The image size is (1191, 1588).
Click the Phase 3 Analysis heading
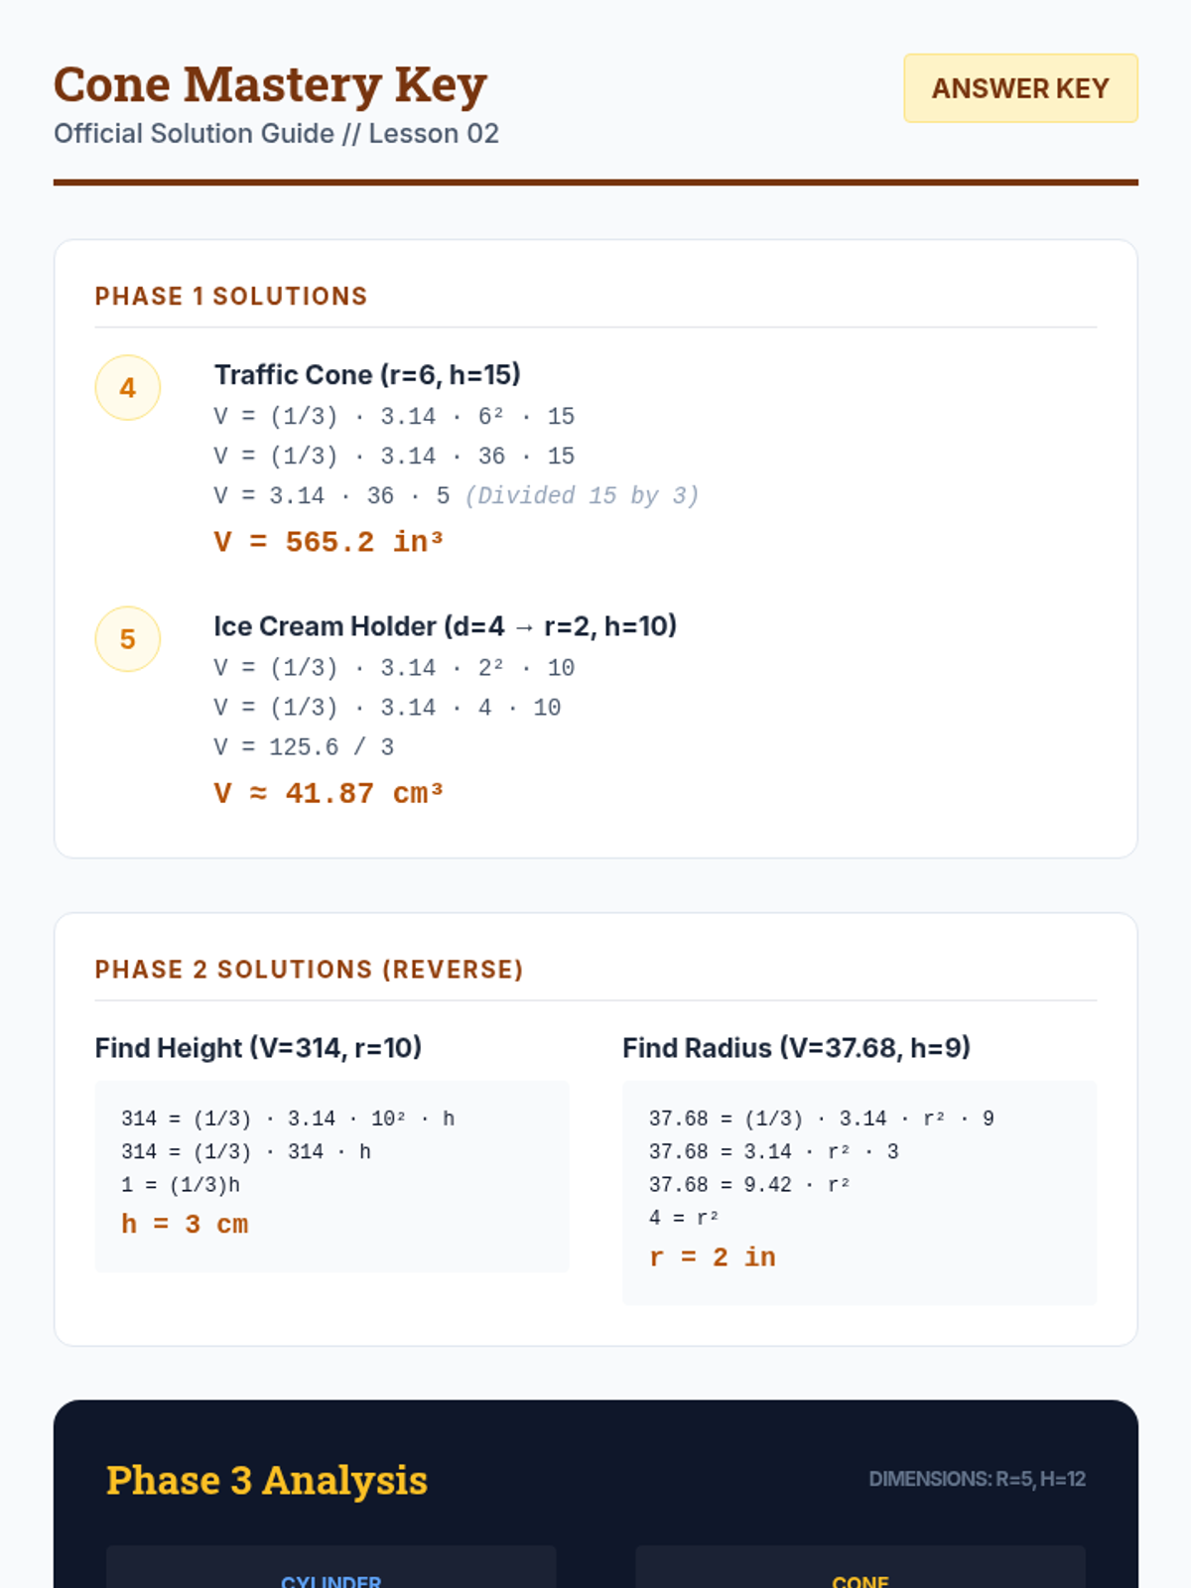point(267,1480)
